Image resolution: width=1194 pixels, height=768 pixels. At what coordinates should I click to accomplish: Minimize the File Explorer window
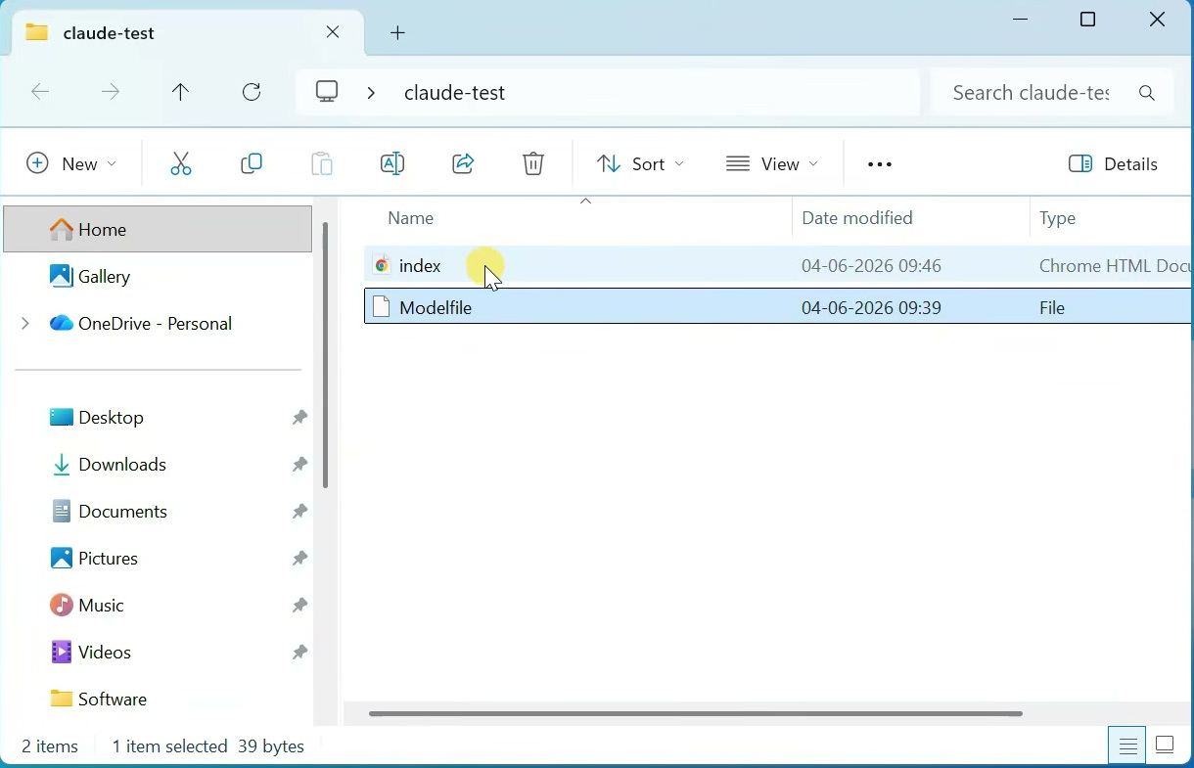click(x=1021, y=21)
